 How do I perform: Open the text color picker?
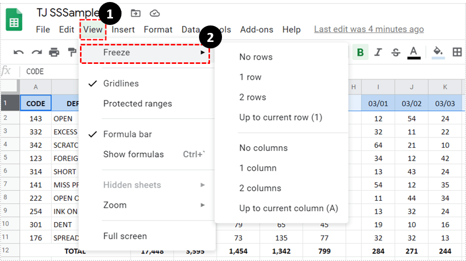(x=413, y=52)
